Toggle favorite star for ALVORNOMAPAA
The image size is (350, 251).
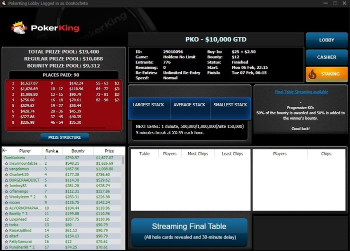coord(6,208)
